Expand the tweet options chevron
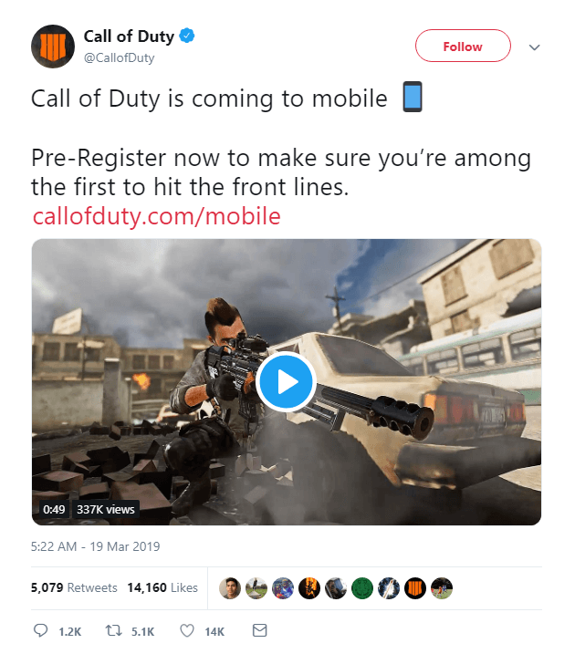Image resolution: width=575 pixels, height=654 pixels. (535, 47)
